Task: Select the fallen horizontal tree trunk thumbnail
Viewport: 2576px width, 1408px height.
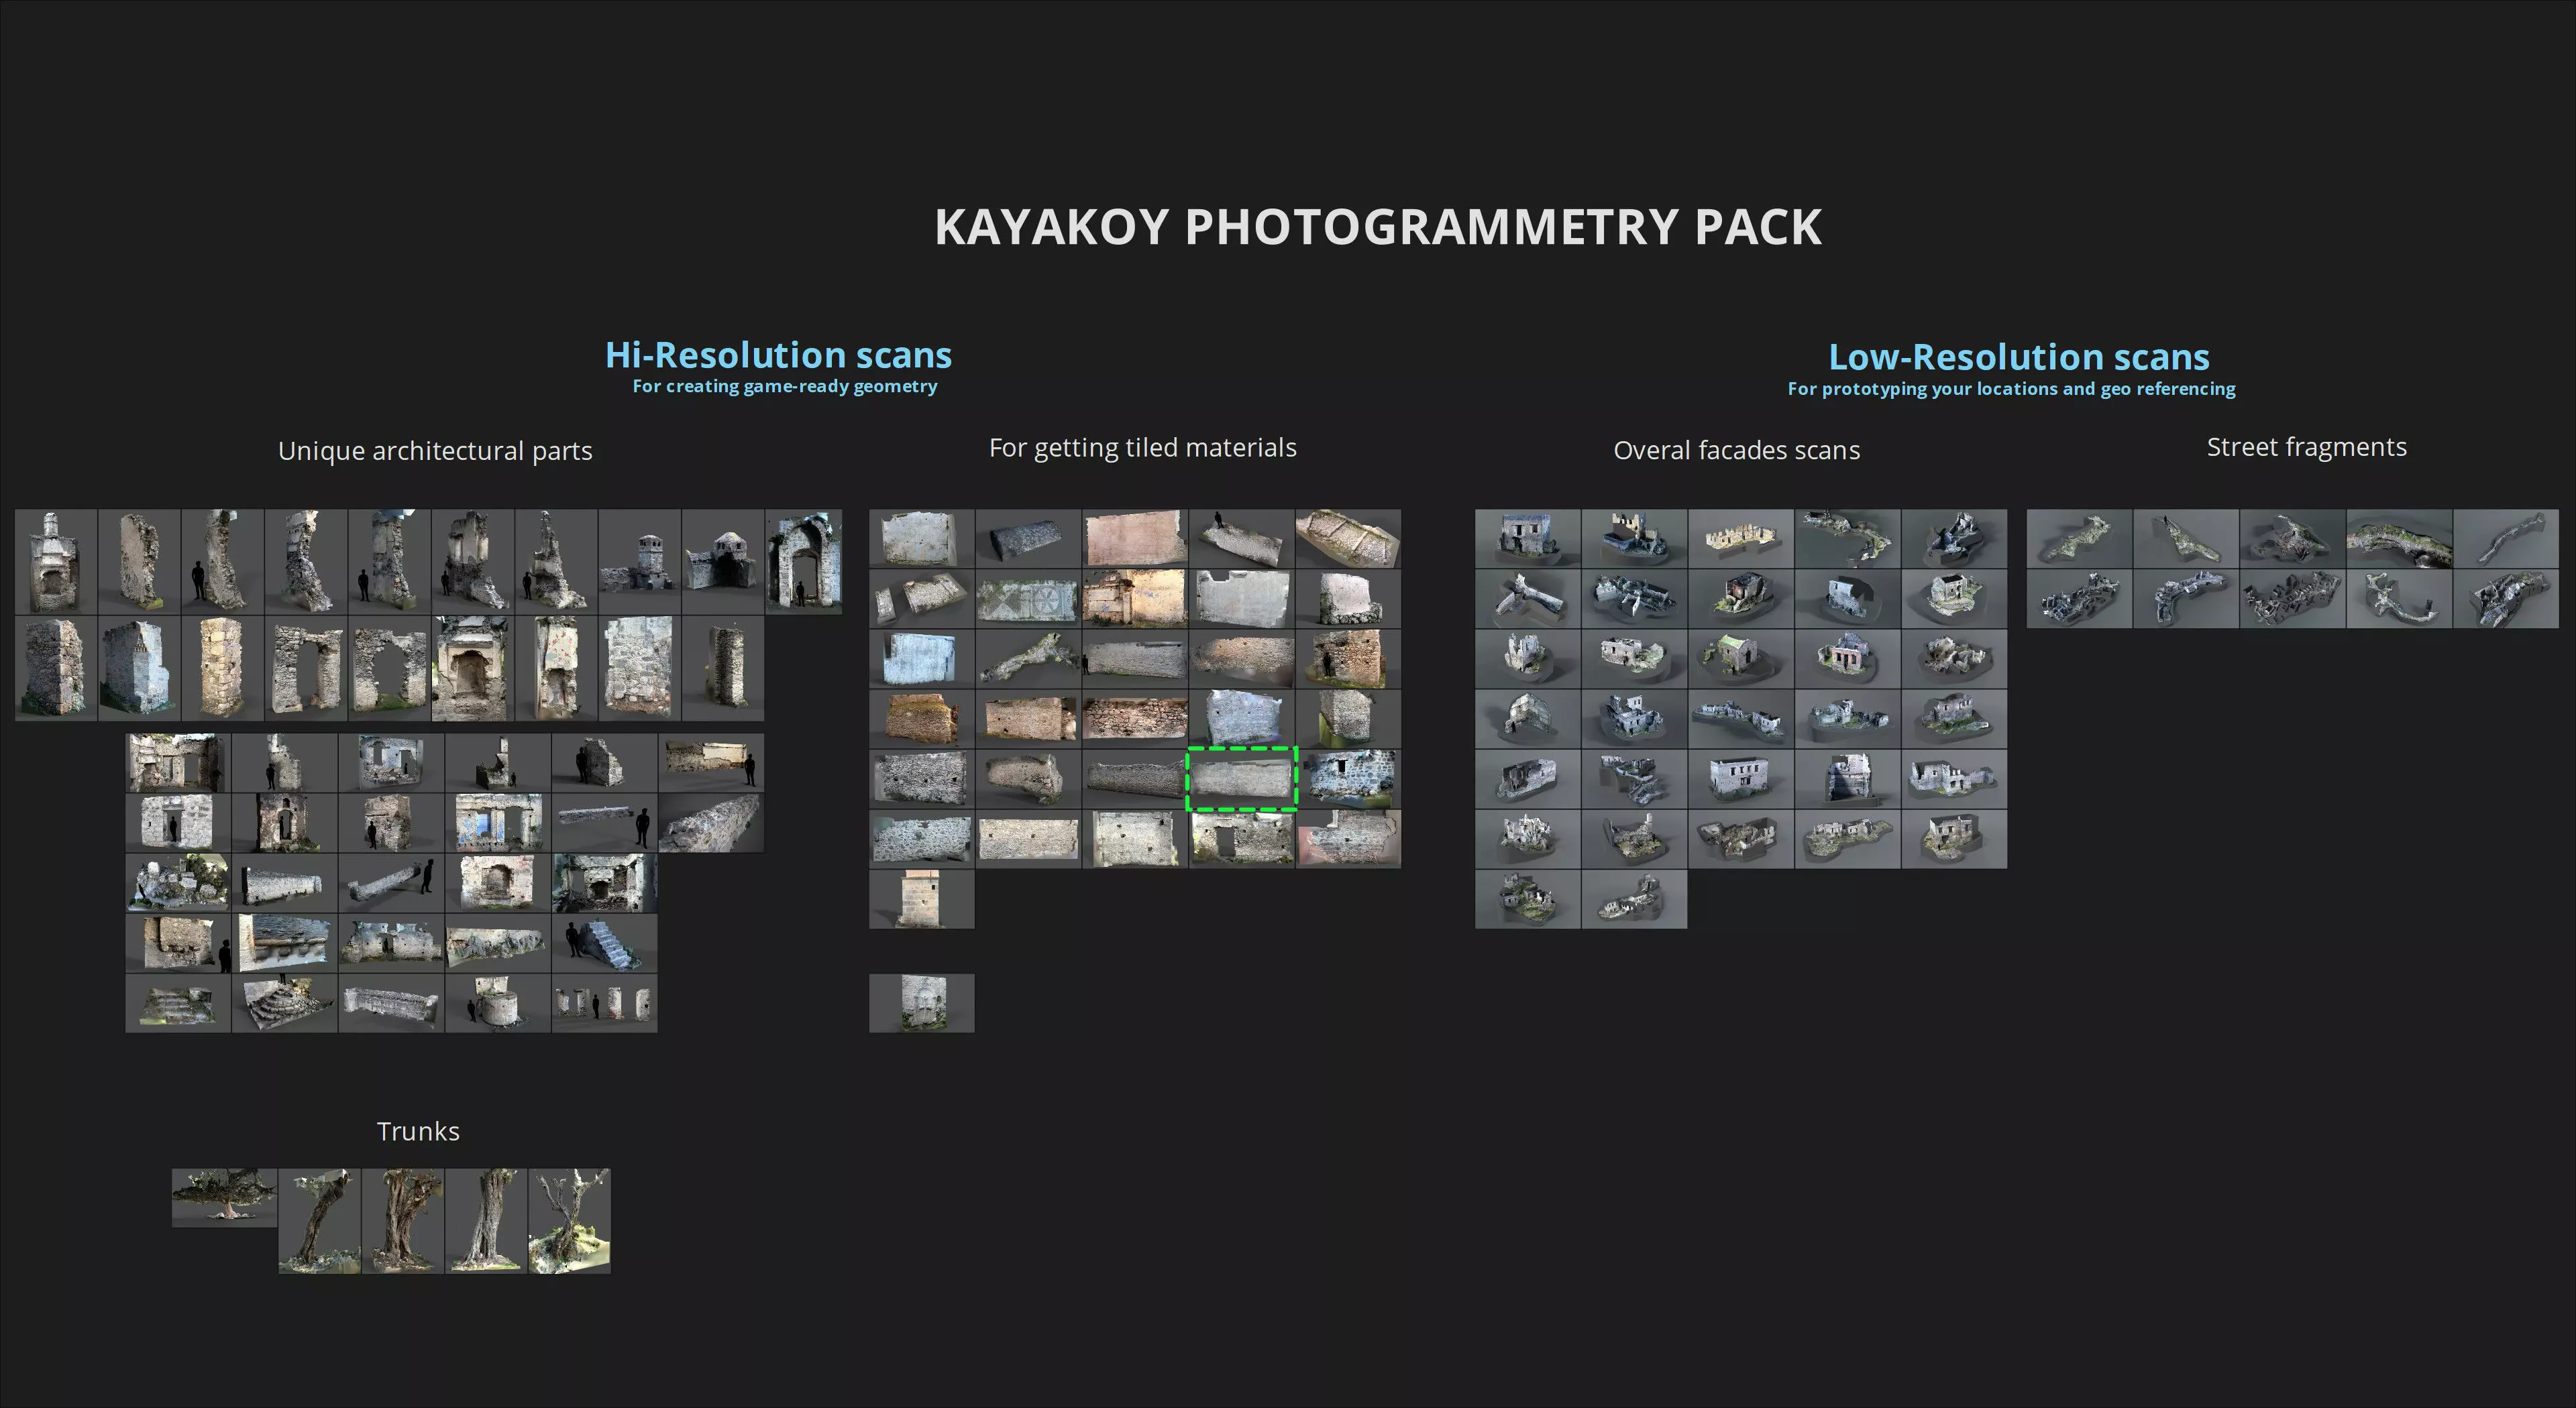Action: coord(224,1197)
